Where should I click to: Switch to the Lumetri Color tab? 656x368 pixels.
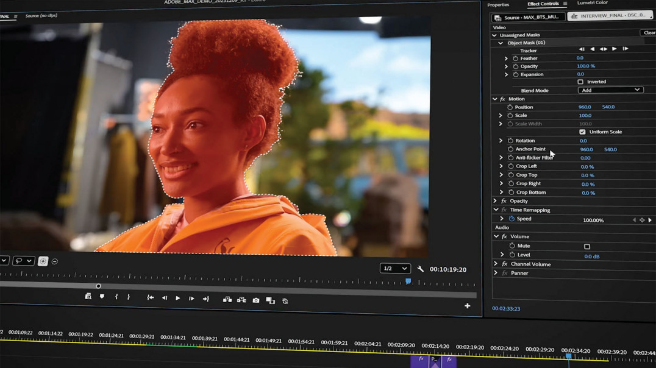592,3
